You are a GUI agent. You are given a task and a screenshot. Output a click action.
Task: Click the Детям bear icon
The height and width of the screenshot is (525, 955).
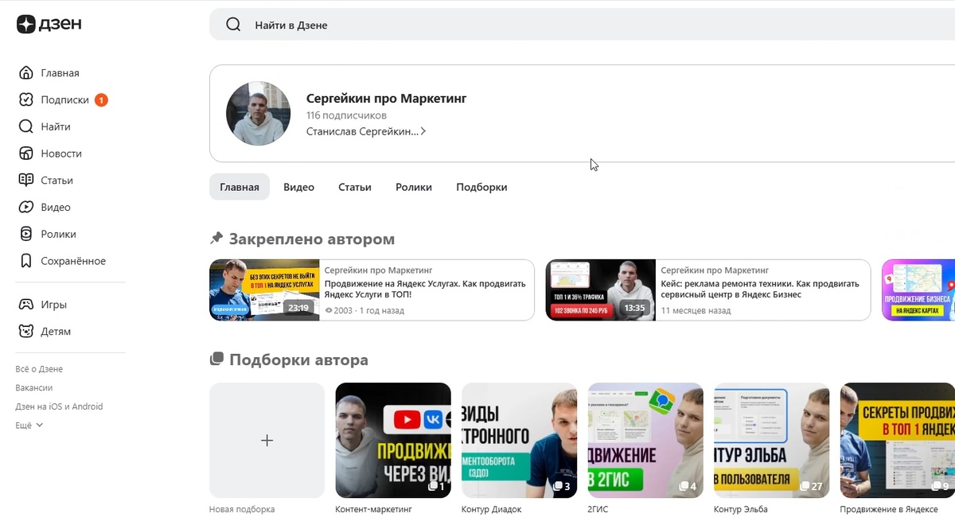point(26,332)
